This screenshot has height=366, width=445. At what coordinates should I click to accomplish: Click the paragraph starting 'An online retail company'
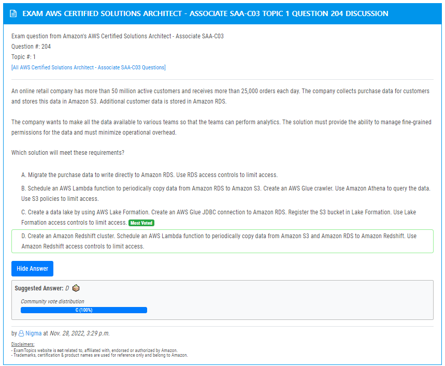tap(221, 96)
